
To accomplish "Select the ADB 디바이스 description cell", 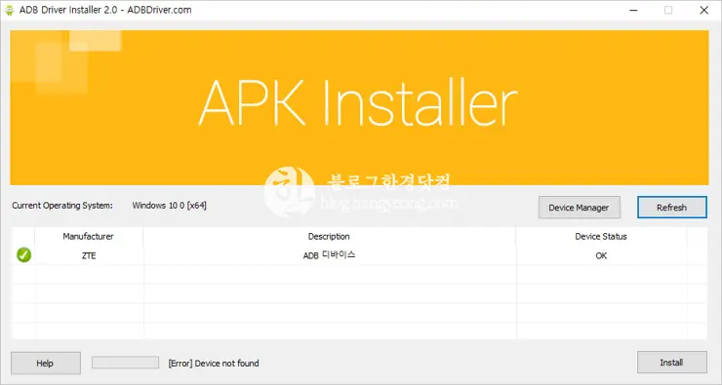I will (x=329, y=255).
